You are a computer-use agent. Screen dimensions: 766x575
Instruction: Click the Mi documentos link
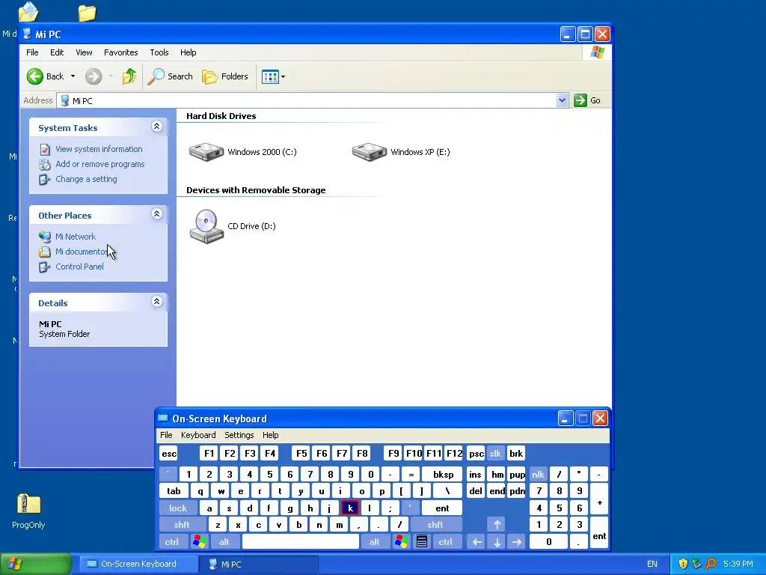point(82,252)
